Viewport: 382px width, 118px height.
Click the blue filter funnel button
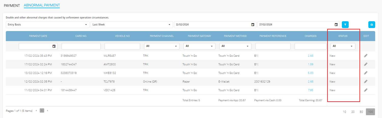pos(345,25)
